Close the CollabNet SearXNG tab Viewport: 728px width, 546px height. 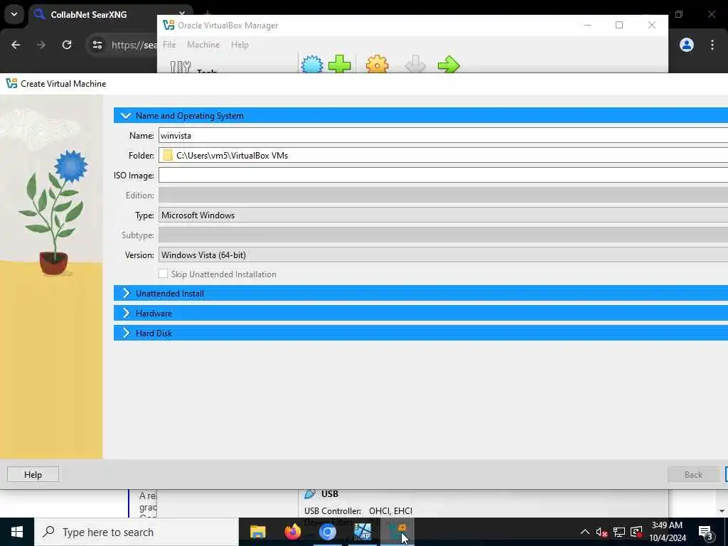point(183,14)
